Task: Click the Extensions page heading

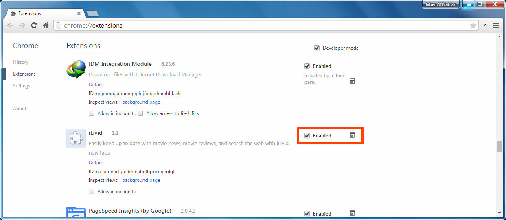Action: click(83, 46)
